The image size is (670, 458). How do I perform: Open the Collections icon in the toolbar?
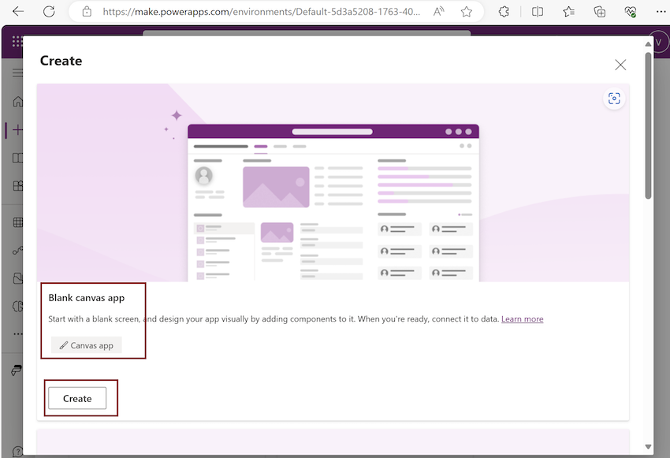point(600,12)
